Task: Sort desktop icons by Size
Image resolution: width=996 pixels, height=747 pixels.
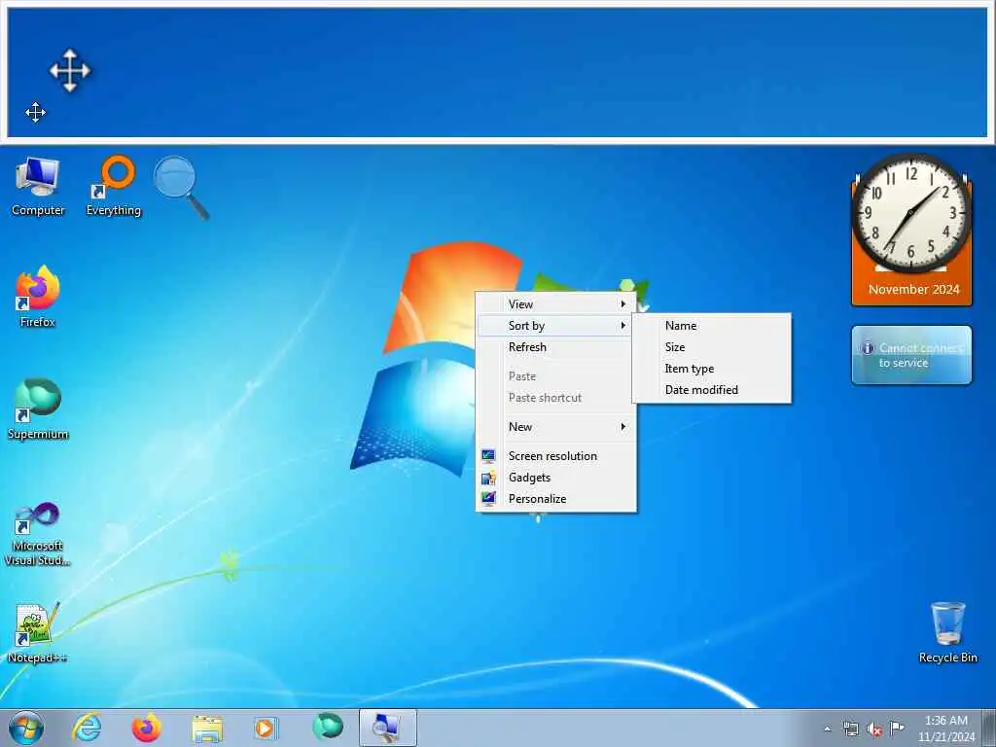Action: click(711, 347)
